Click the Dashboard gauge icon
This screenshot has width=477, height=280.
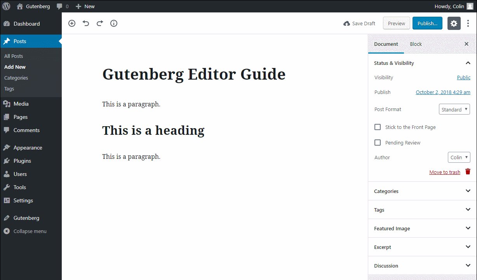point(7,24)
